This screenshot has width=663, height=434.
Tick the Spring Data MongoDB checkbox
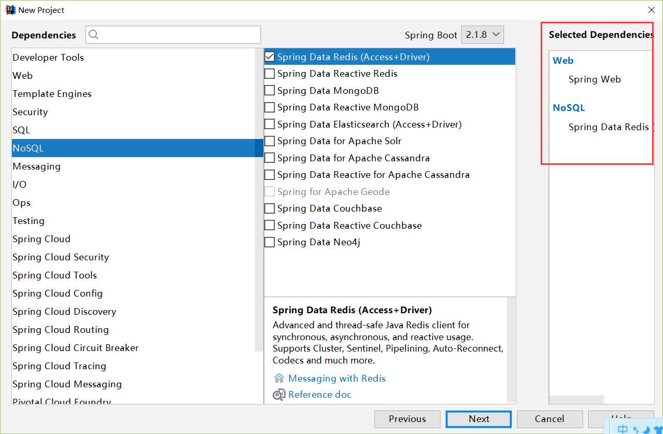tap(270, 91)
